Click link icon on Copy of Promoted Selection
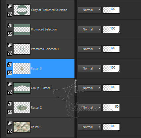Image resolution: width=141 pixels, height=138 pixels. coord(10,6)
